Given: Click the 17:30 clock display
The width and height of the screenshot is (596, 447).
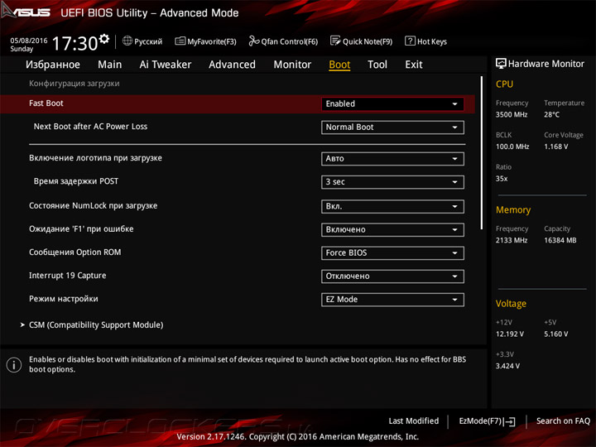Looking at the screenshot, I should 75,43.
